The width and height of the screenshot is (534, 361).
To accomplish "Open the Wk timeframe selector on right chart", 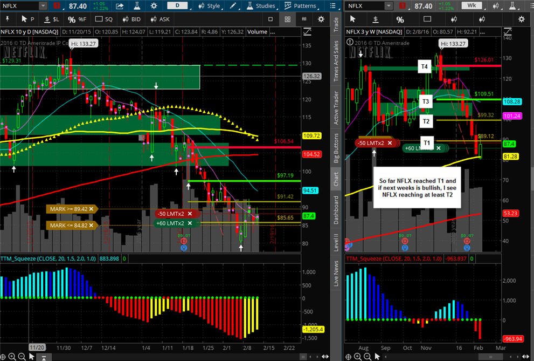I will (x=471, y=5).
